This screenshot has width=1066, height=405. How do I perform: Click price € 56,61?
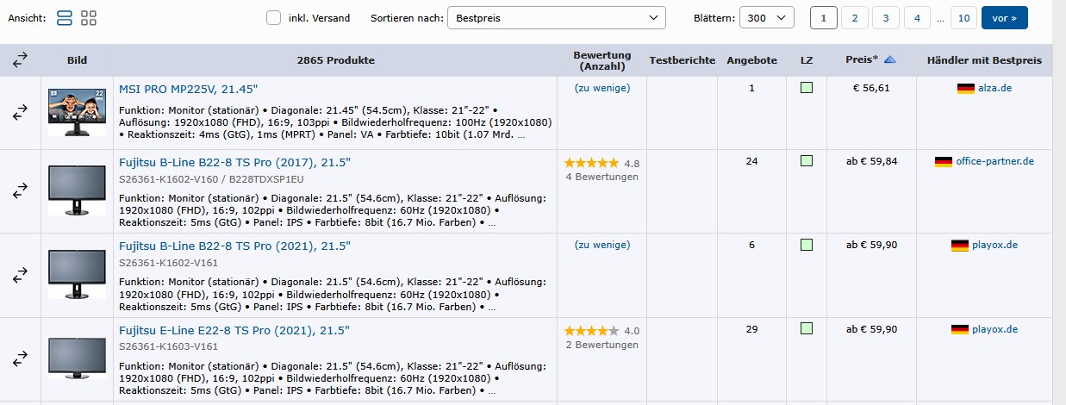click(x=871, y=88)
